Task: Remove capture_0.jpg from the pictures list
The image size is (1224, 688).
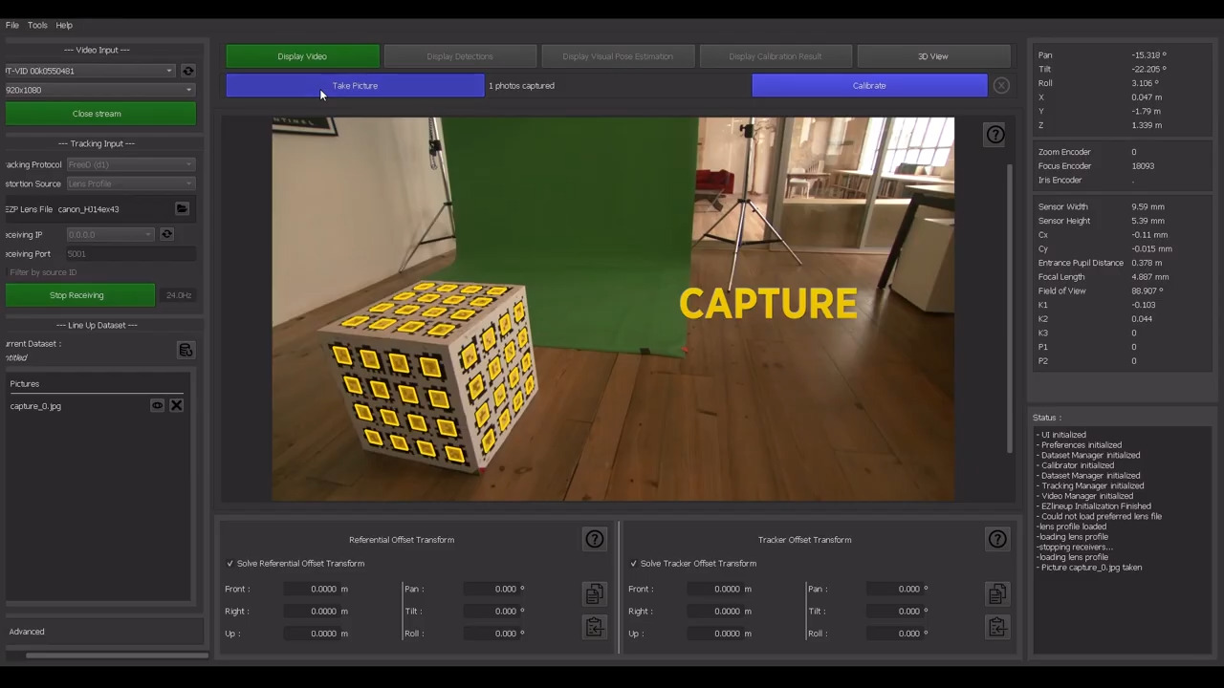Action: coord(176,406)
